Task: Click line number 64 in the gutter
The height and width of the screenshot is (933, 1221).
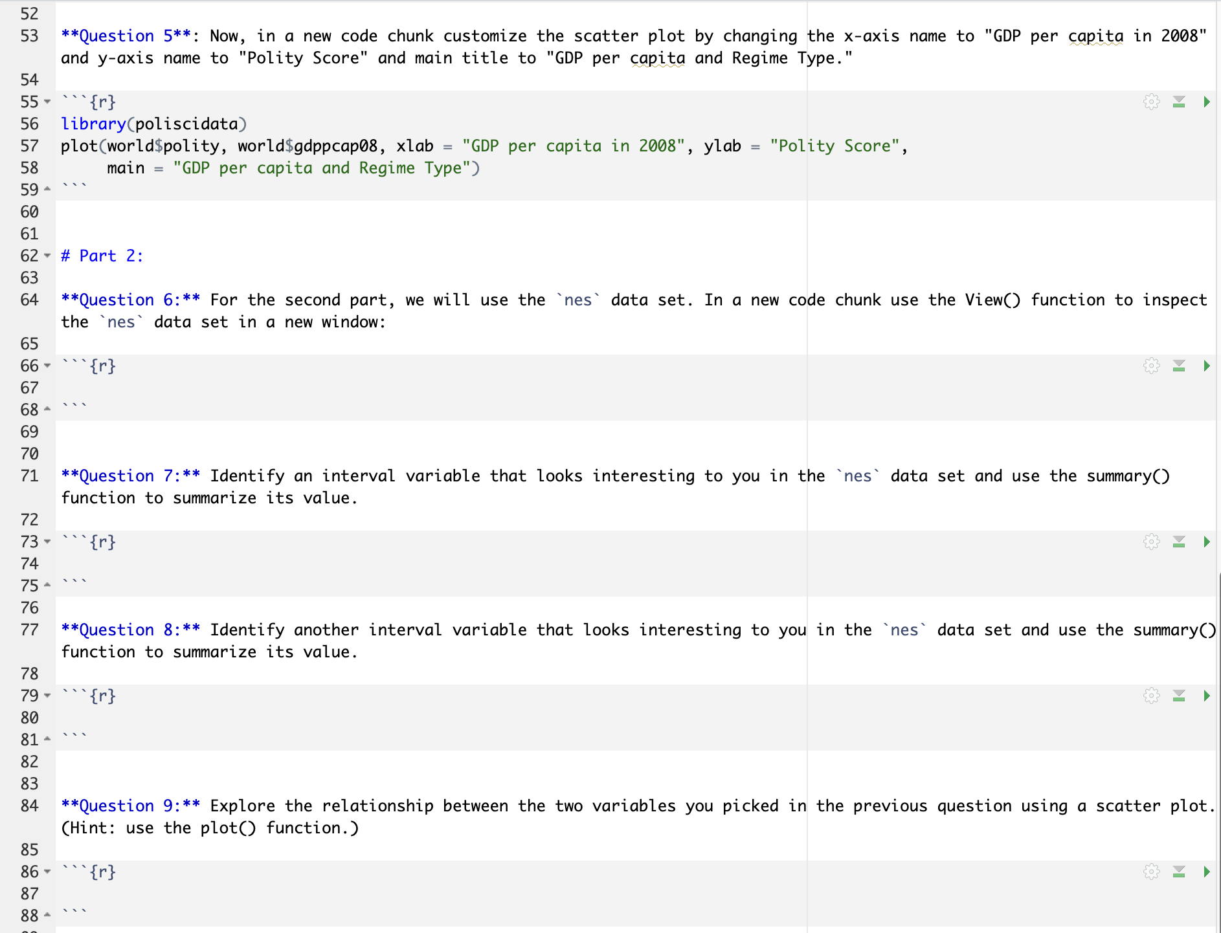Action: [30, 300]
